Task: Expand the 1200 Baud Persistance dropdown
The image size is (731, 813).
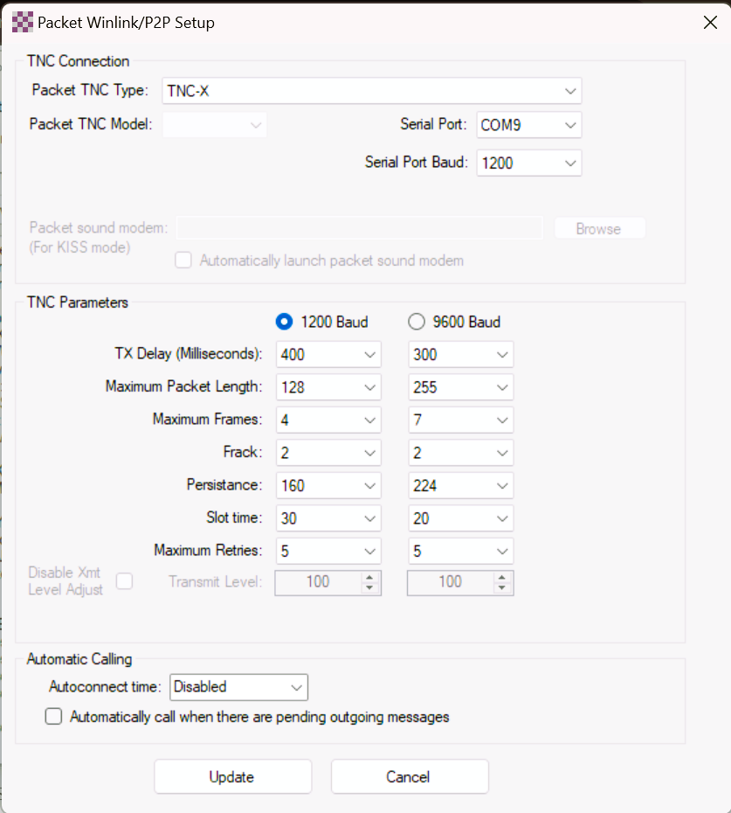Action: tap(369, 485)
